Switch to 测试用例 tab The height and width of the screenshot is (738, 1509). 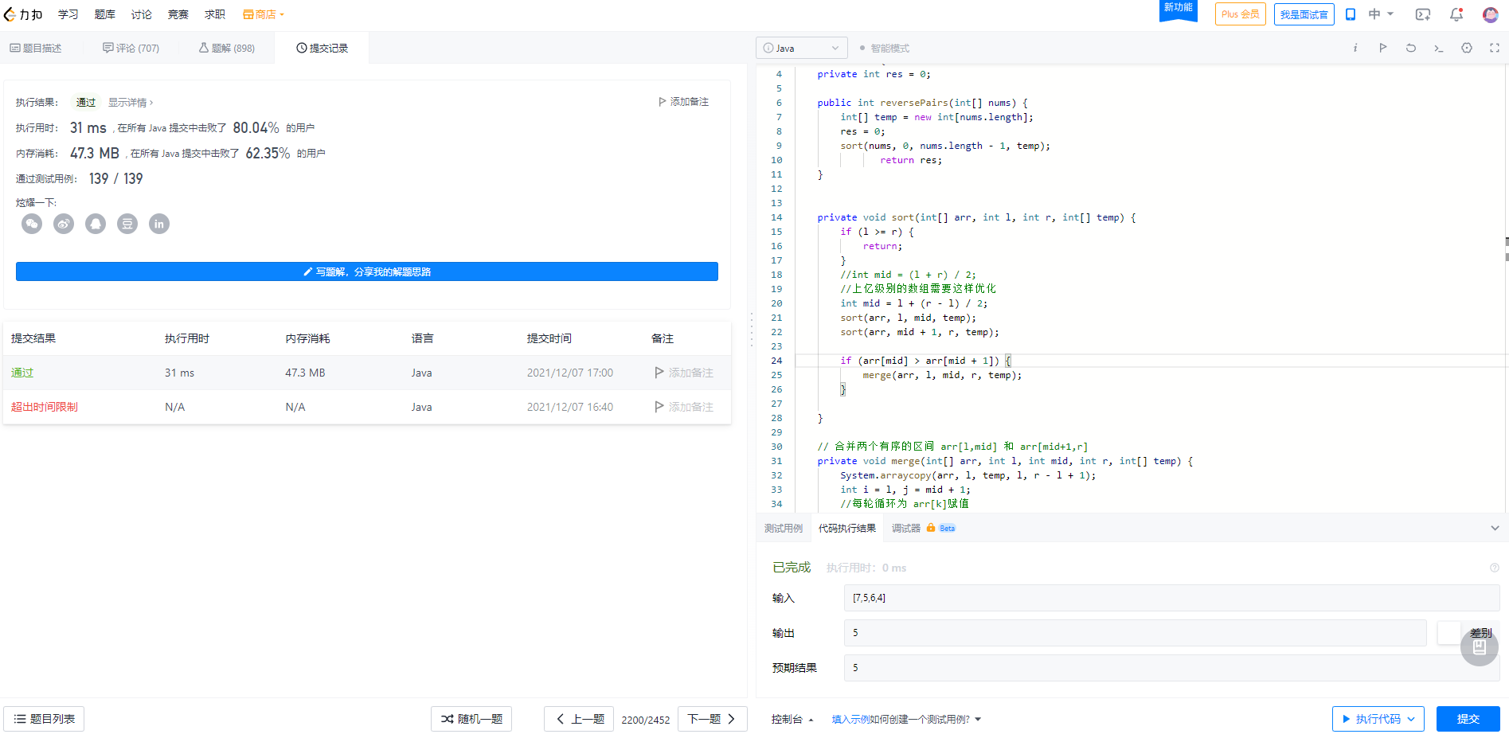click(x=784, y=528)
